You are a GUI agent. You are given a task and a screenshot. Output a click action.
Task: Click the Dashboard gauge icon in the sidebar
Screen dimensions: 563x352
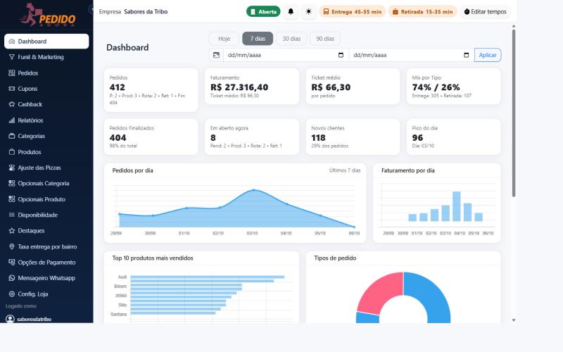[x=11, y=42]
